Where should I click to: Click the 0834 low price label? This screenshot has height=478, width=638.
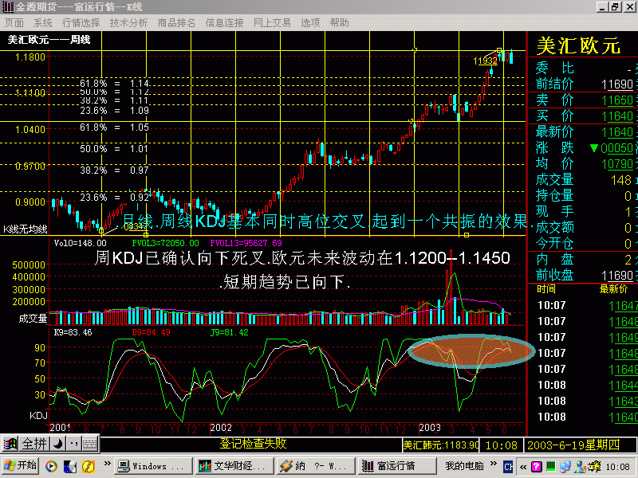point(133,227)
